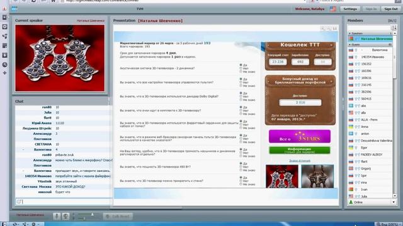
Task: Click the link under Информация button
Action: point(300,161)
